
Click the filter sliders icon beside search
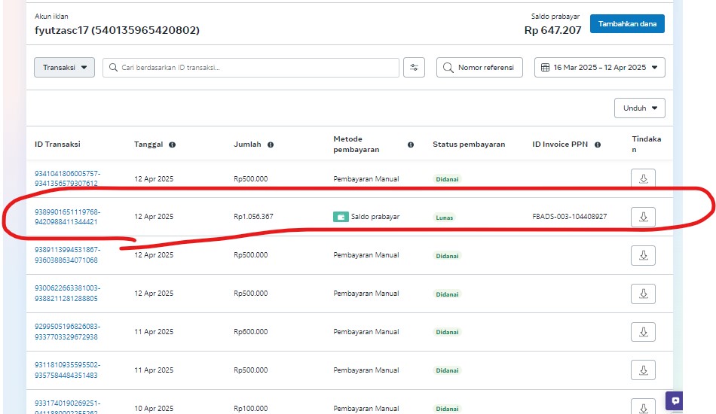(x=414, y=68)
